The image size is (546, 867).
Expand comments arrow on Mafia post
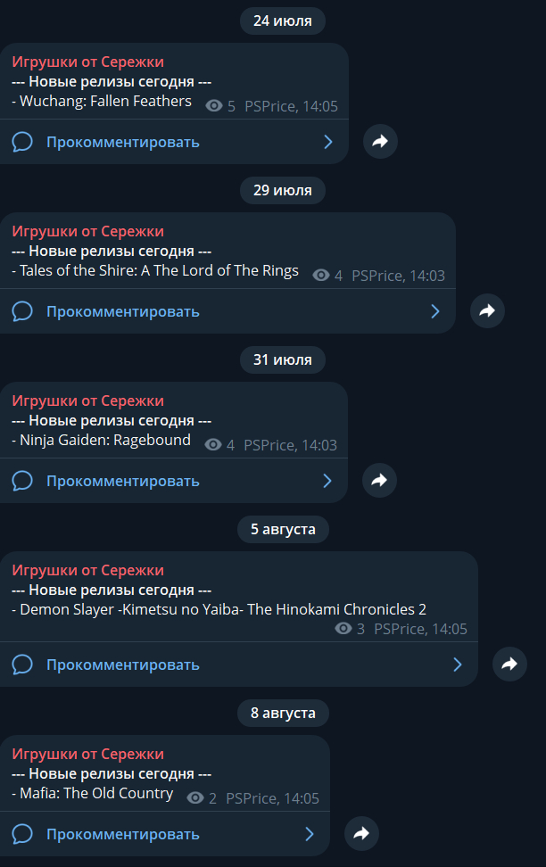click(x=310, y=834)
